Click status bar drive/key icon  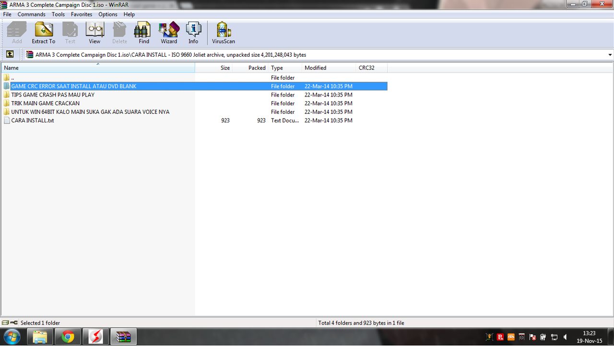pos(10,323)
